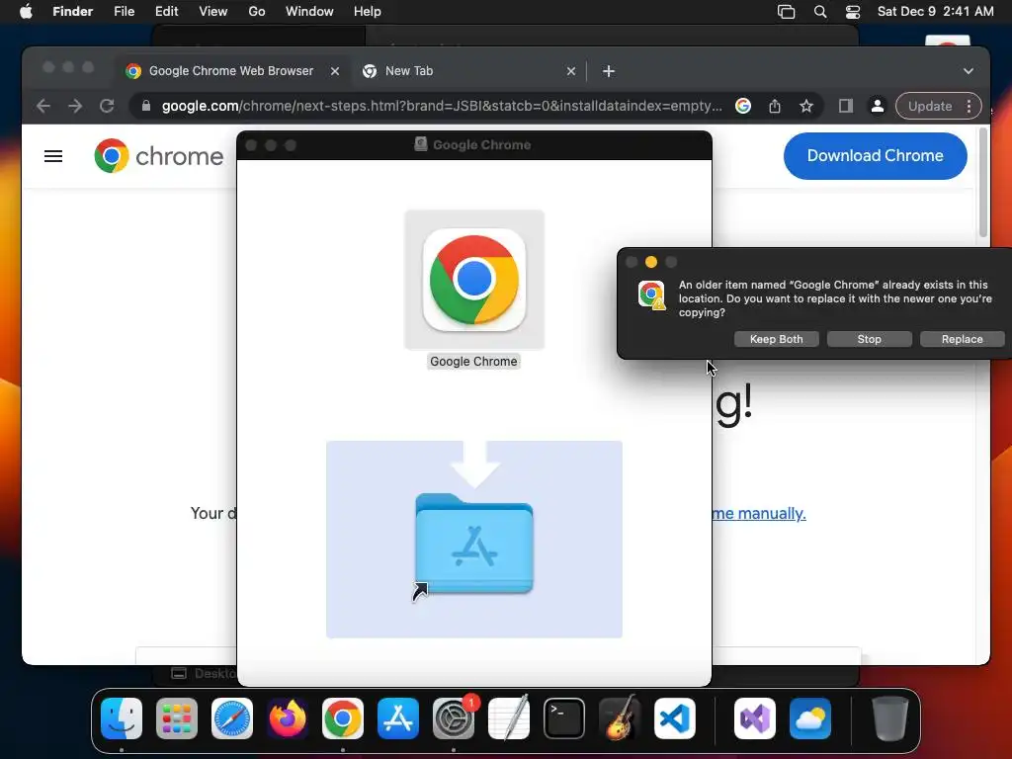Open the Apple menu

point(26,12)
